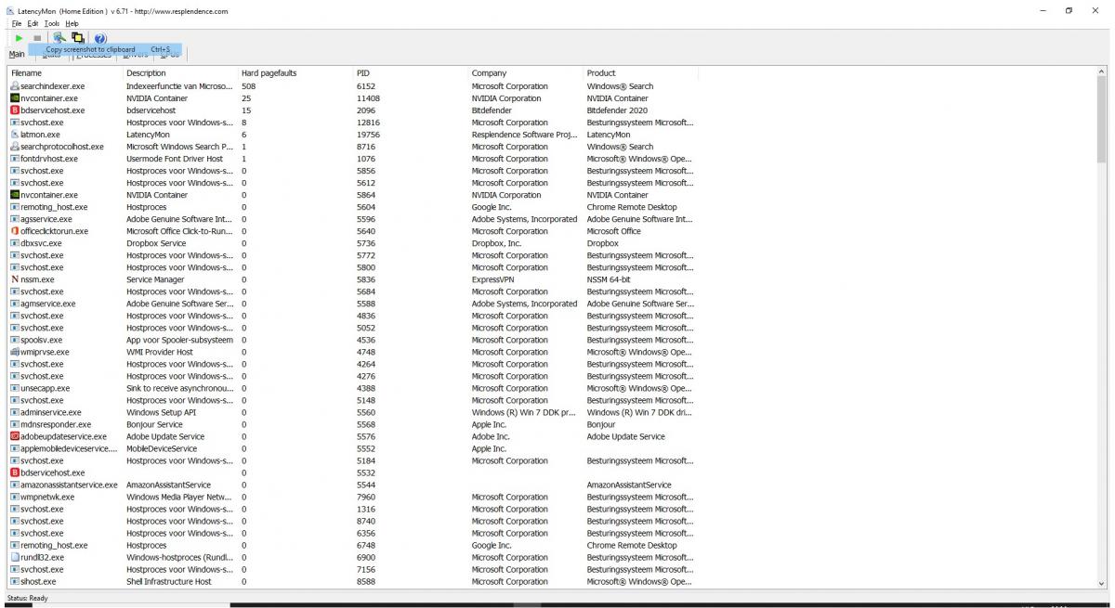The width and height of the screenshot is (1115, 608).
Task: Click the adobeupdateservice.exe icon
Action: pyautogui.click(x=15, y=436)
